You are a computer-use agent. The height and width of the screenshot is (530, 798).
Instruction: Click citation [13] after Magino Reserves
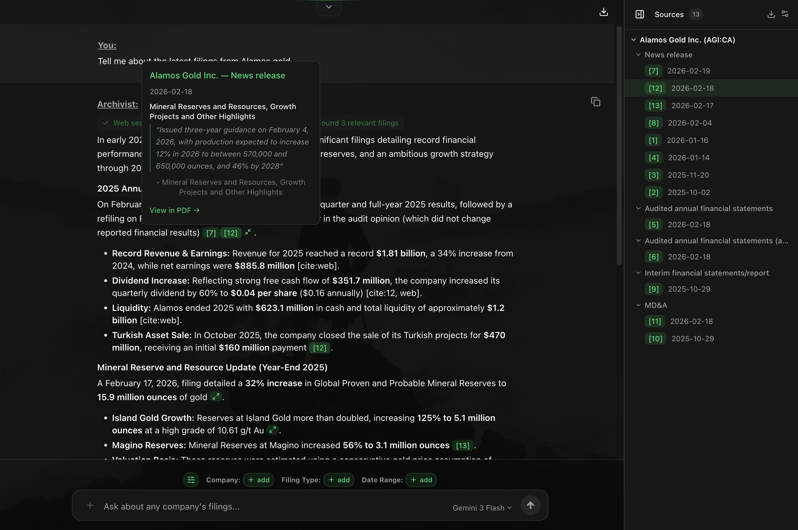pos(462,445)
